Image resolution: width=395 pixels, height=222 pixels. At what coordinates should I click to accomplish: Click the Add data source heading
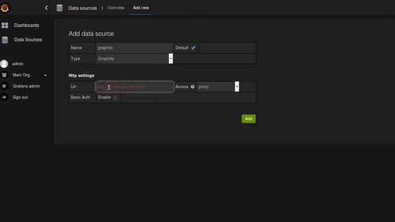click(91, 34)
